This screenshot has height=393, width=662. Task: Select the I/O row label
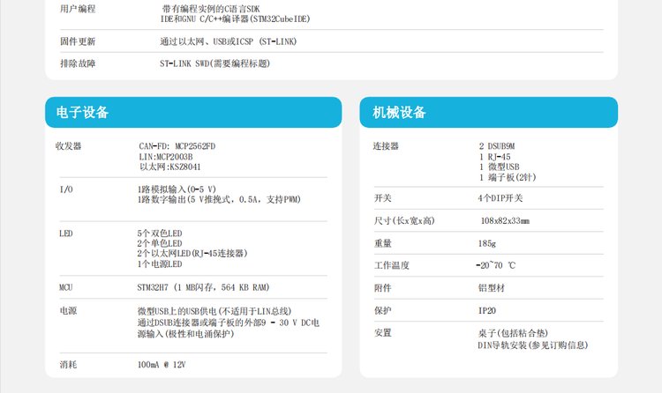(x=66, y=189)
